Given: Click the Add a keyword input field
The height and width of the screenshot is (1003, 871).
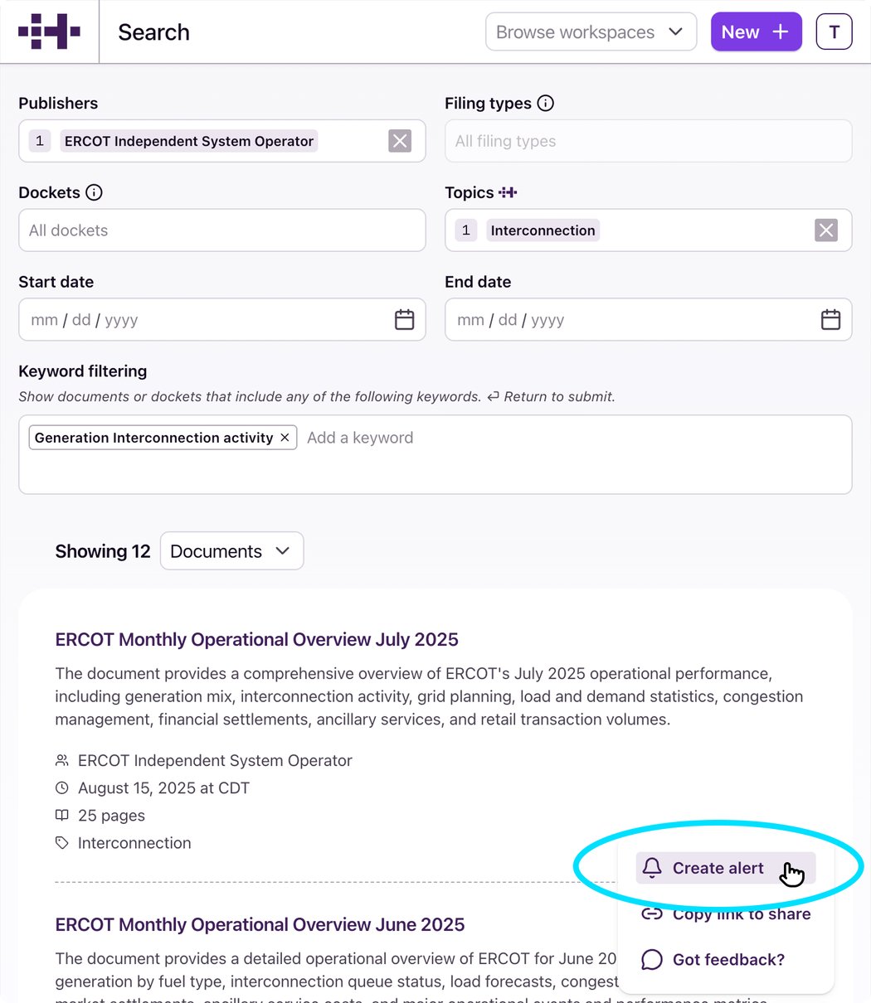Looking at the screenshot, I should (x=360, y=437).
